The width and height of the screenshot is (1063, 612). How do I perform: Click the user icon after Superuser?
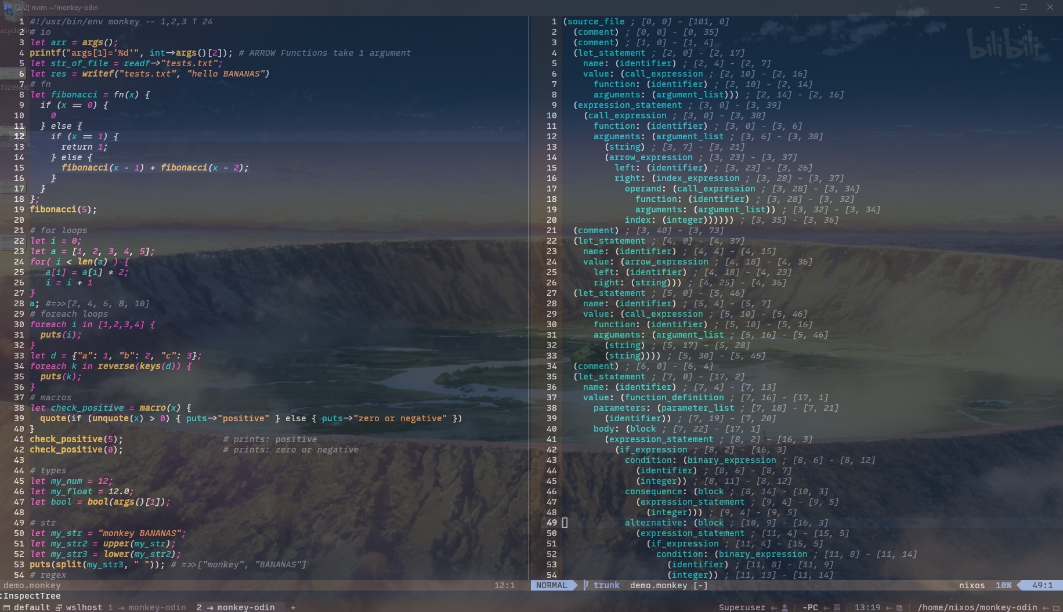click(x=784, y=607)
